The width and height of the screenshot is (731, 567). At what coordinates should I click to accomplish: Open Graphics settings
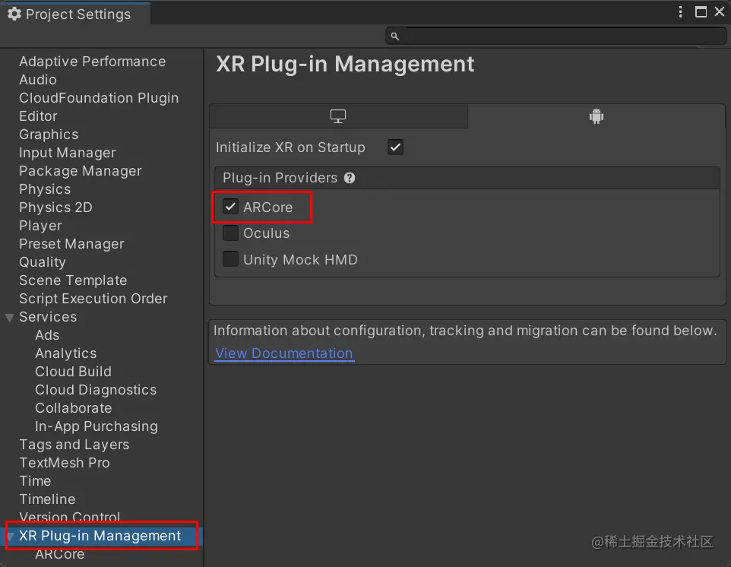pyautogui.click(x=49, y=135)
